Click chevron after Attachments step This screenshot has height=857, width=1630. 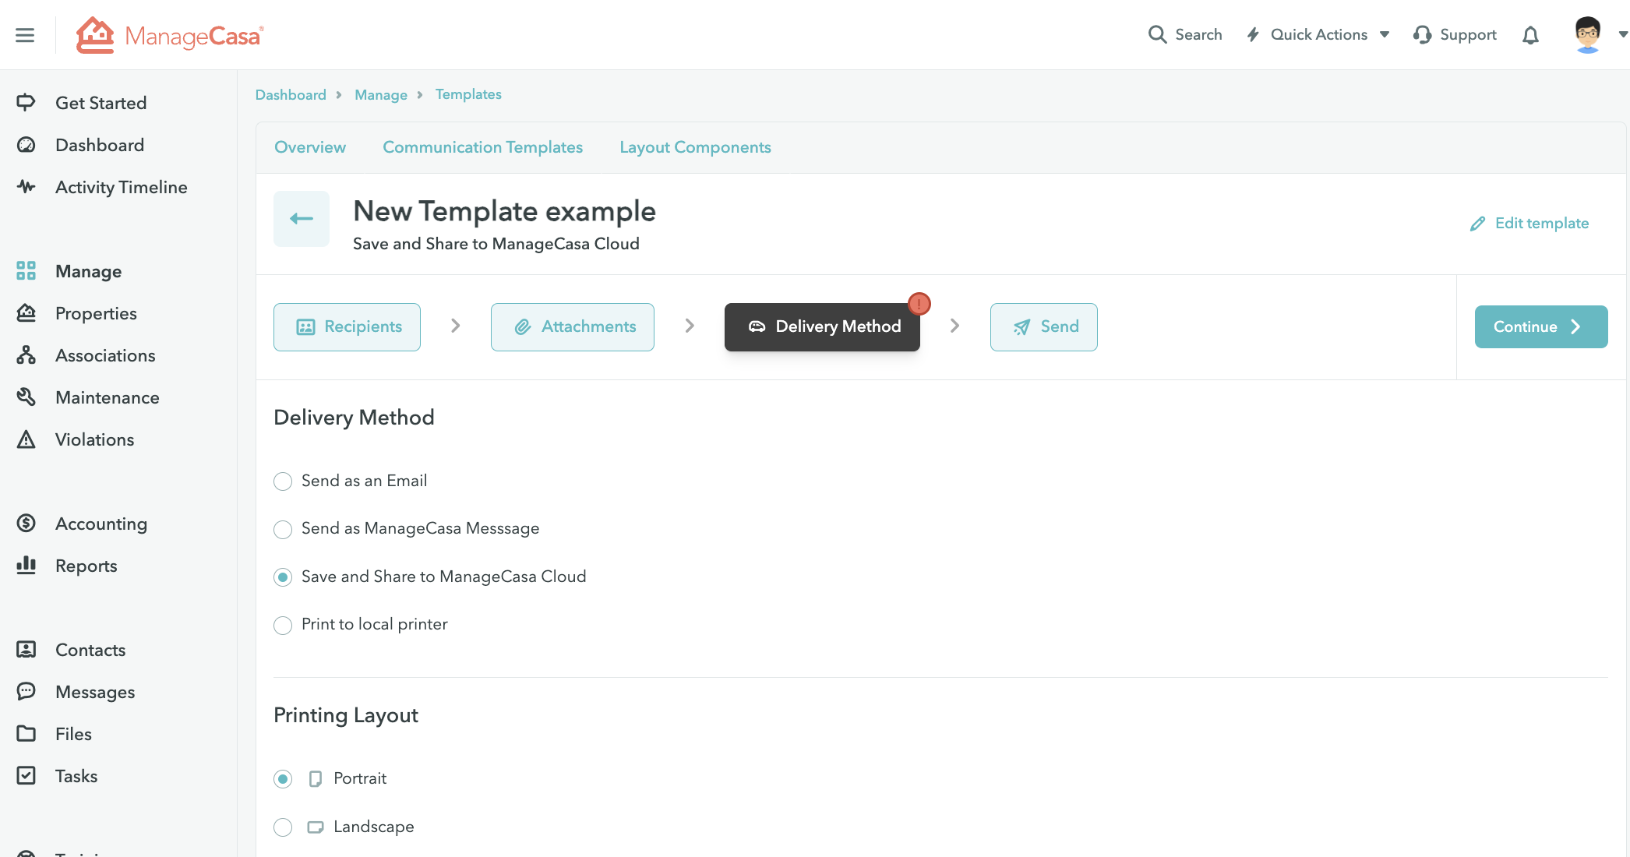690,326
